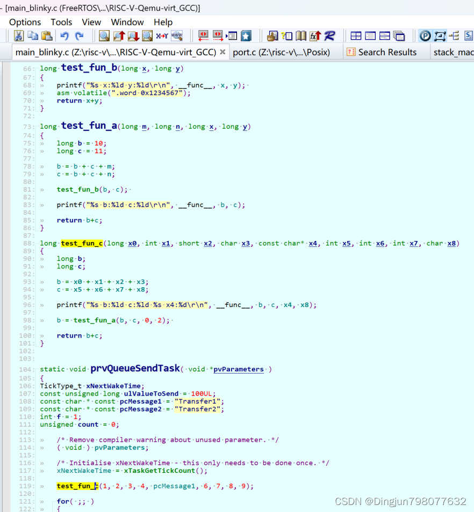
Task: Open the Replace X→Y tool
Action: coord(162,35)
